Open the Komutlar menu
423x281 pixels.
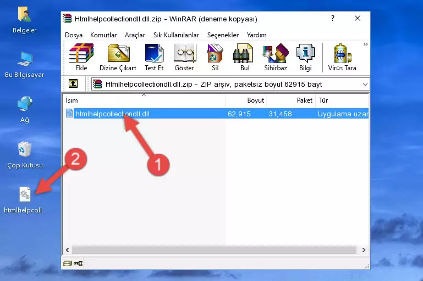click(x=103, y=35)
